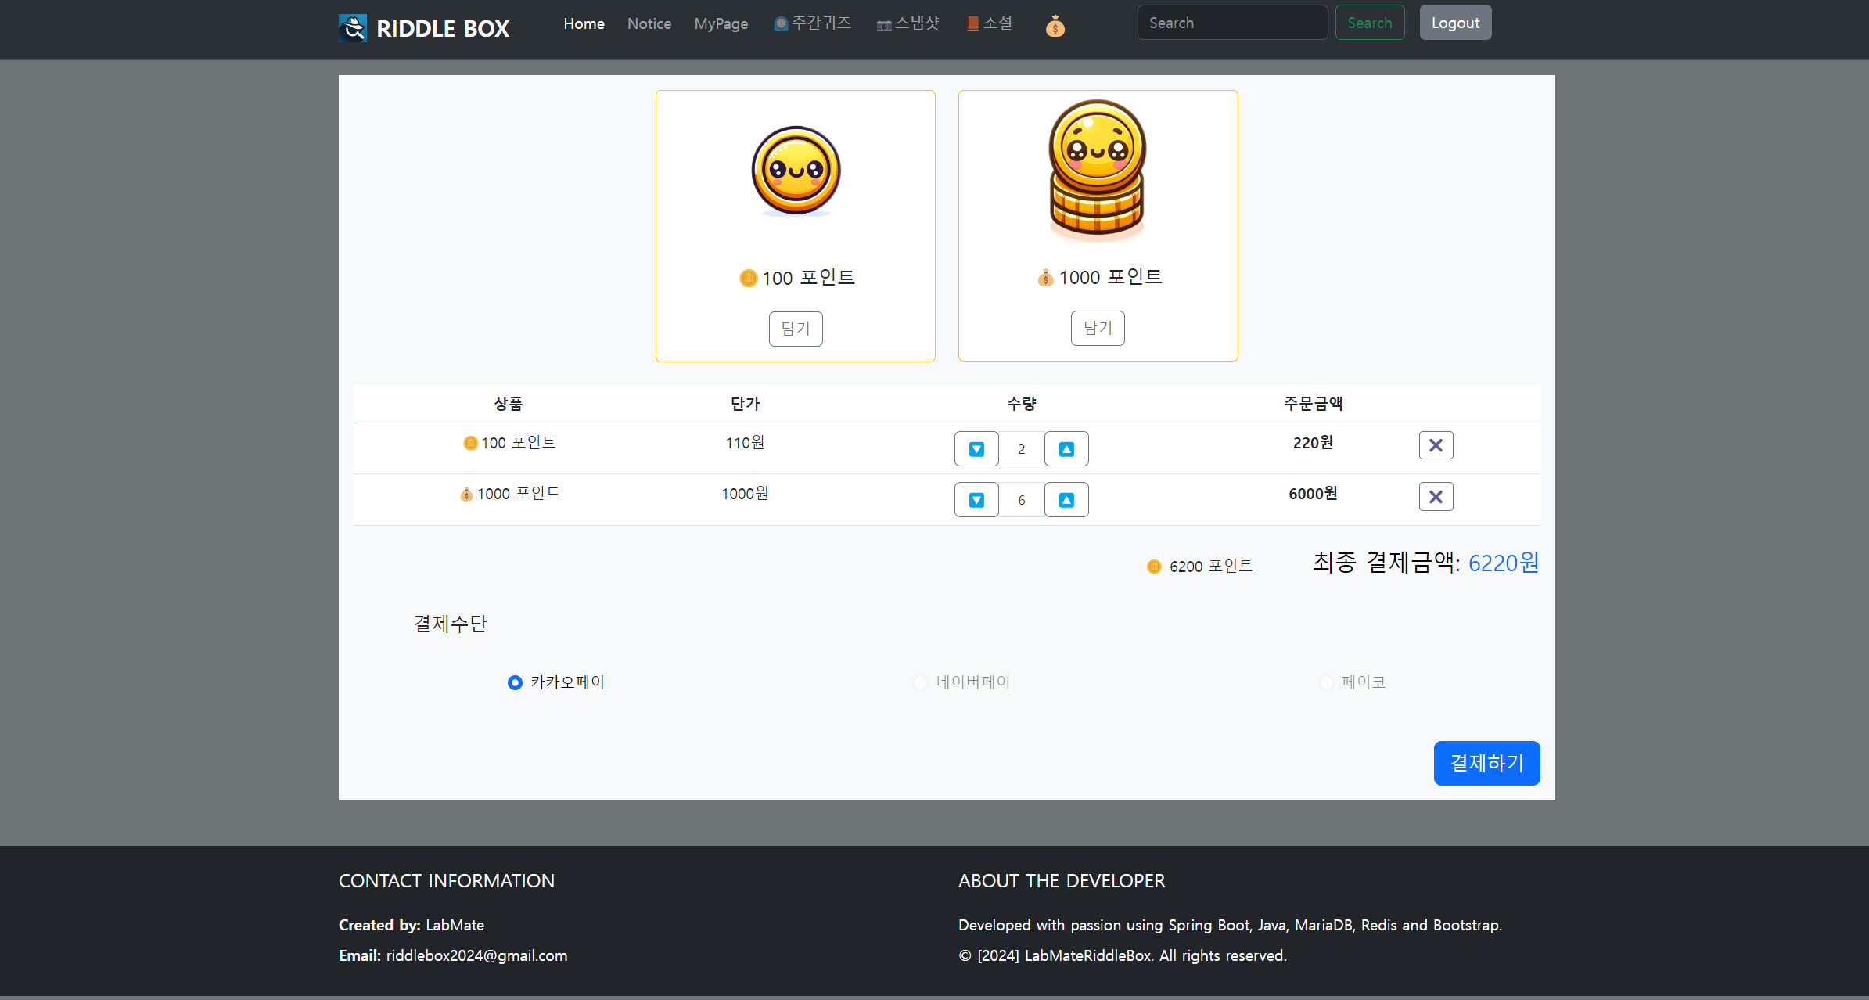
Task: Click the stacked coins product image
Action: (1097, 170)
